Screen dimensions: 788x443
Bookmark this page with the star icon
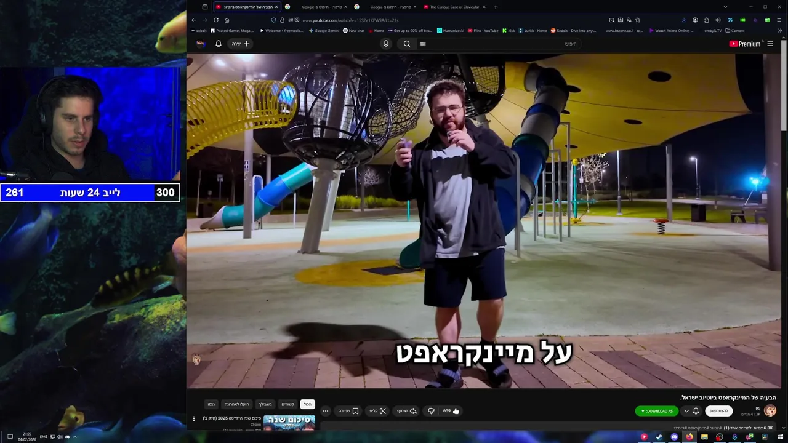(x=638, y=20)
